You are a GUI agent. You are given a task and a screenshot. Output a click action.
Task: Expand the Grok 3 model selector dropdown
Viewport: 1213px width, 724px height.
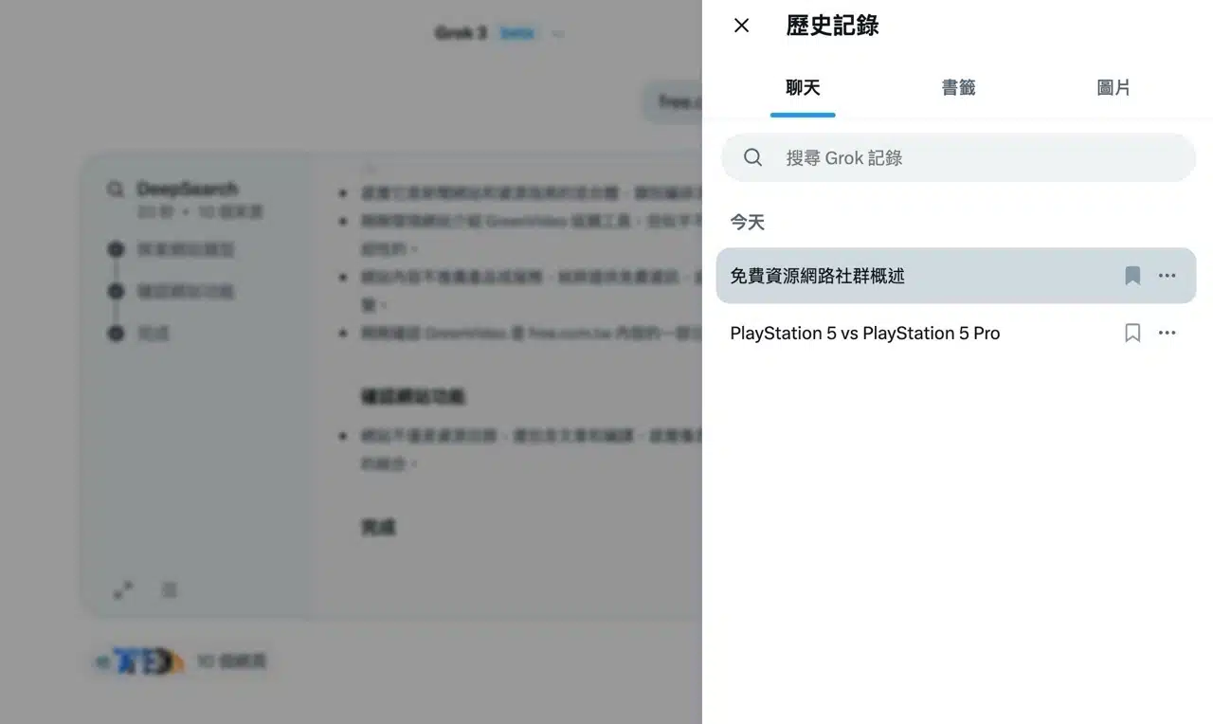click(558, 34)
